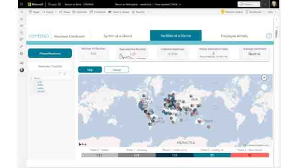Open the app launcher waffle icon
This screenshot has height=168, width=299.
22,4
